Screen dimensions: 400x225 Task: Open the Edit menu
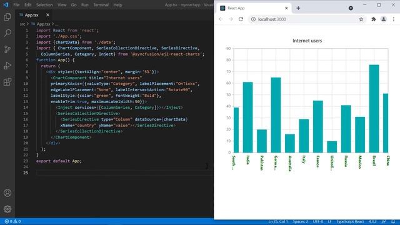27,5
